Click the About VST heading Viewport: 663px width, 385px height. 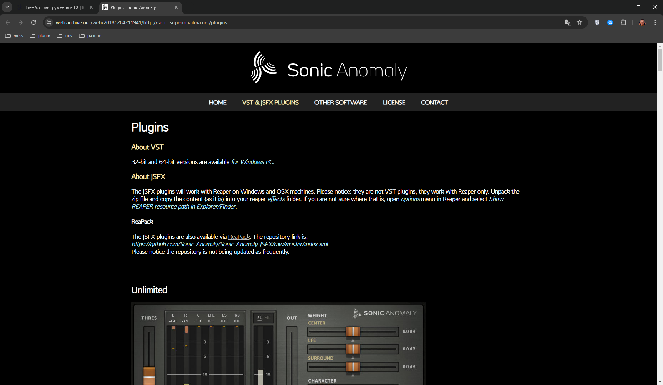click(147, 147)
